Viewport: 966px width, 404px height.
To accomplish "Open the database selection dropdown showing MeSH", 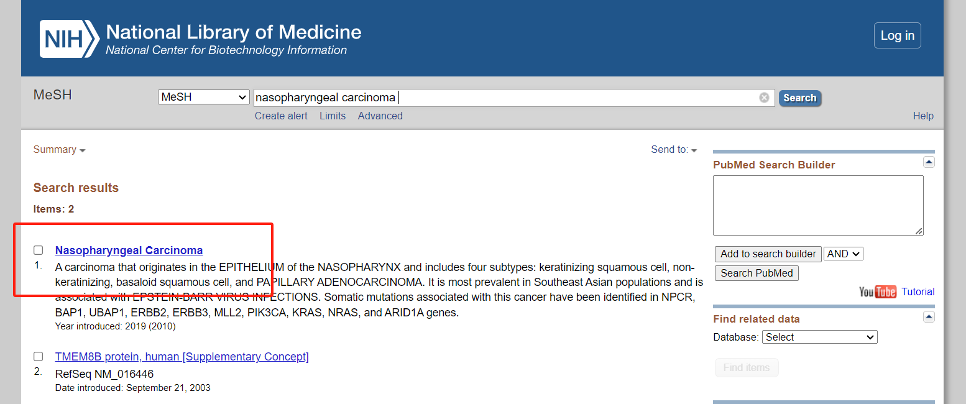I will point(203,97).
